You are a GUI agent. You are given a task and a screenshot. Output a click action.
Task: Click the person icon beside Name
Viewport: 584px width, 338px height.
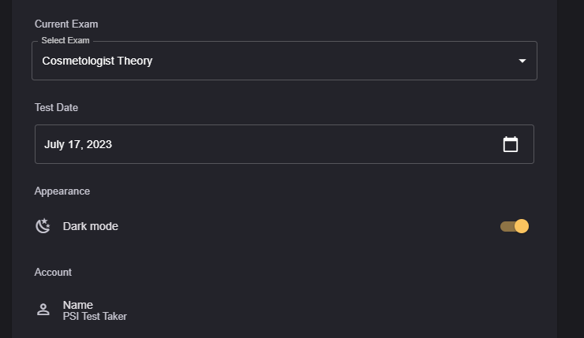[x=43, y=310]
